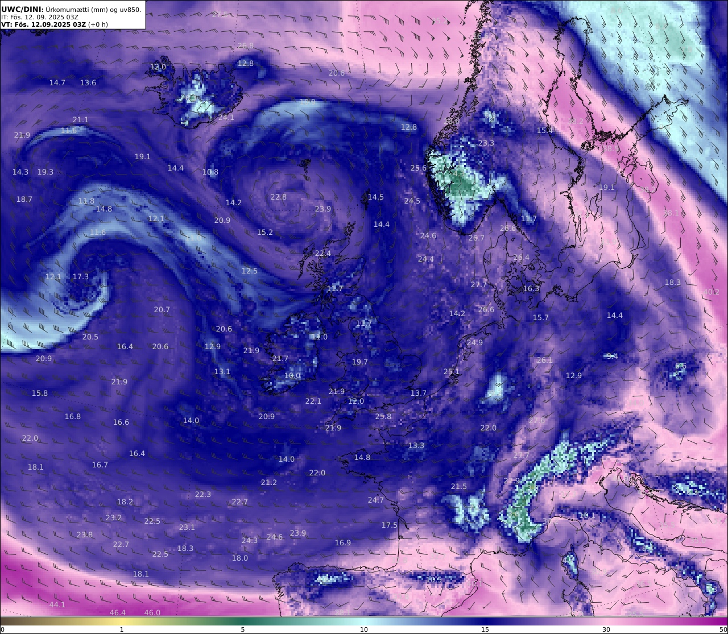Click the map value 22.1
This screenshot has height=634, width=728.
tap(313, 401)
